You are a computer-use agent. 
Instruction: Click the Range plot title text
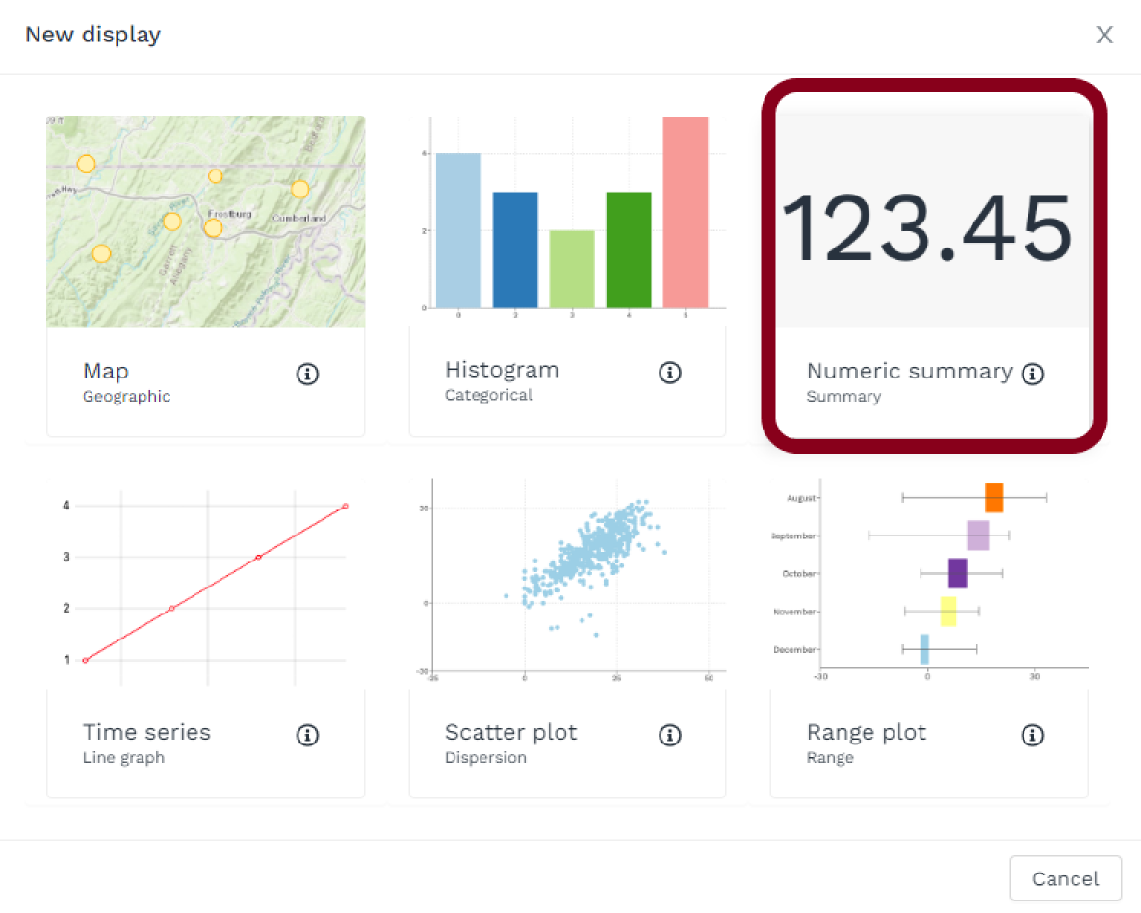866,733
